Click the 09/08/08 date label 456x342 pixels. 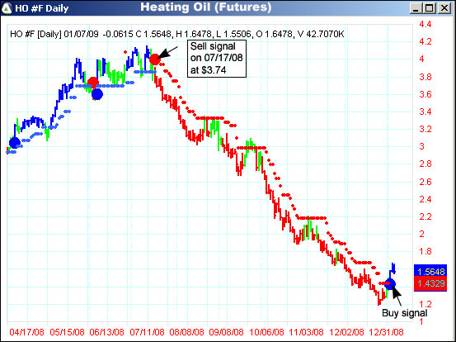pos(227,332)
